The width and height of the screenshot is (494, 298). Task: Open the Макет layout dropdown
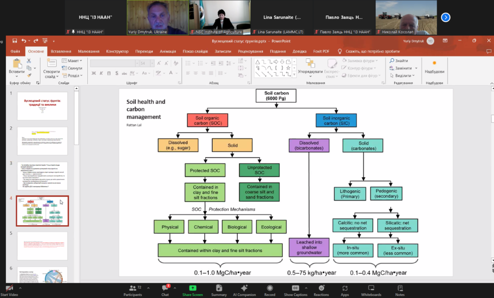[x=72, y=61]
